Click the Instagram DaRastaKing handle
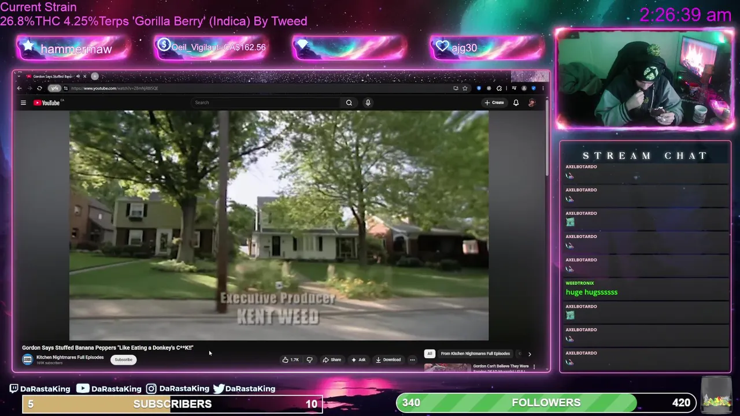This screenshot has height=416, width=740. pos(177,389)
